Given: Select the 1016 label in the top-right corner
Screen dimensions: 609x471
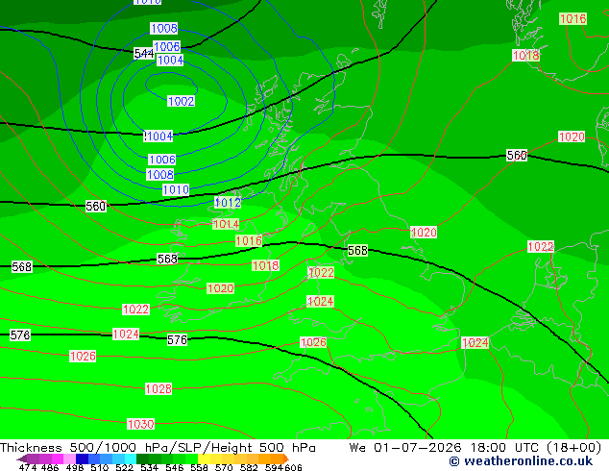Looking at the screenshot, I should point(572,18).
